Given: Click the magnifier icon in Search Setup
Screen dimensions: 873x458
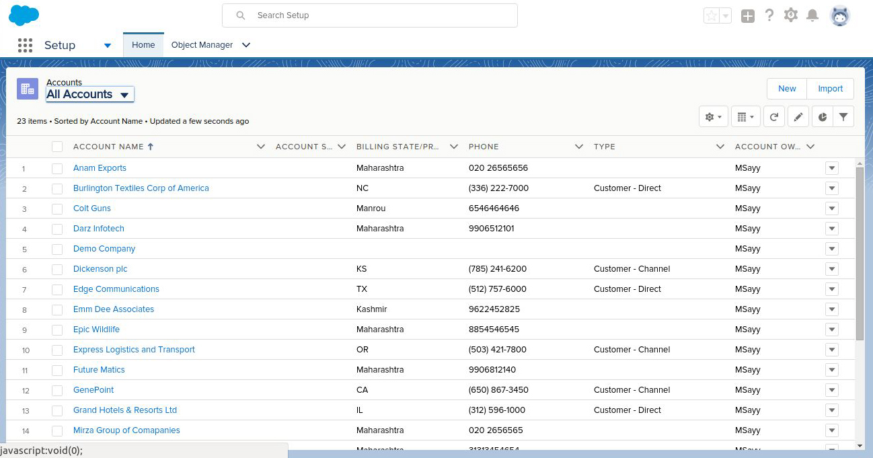Looking at the screenshot, I should [241, 15].
